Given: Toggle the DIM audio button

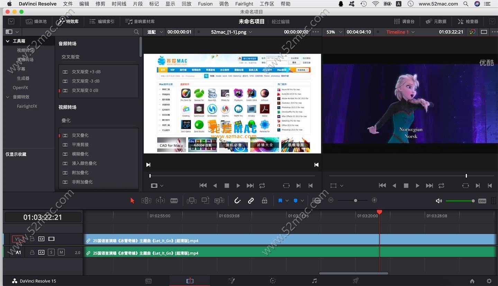Looking at the screenshot, I should click(x=482, y=201).
